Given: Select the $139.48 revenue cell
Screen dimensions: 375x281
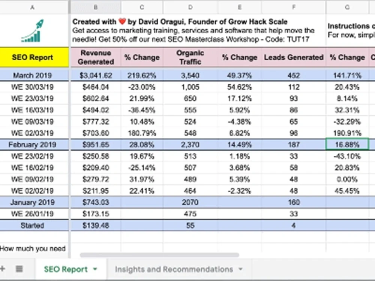Looking at the screenshot, I should pyautogui.click(x=96, y=226).
